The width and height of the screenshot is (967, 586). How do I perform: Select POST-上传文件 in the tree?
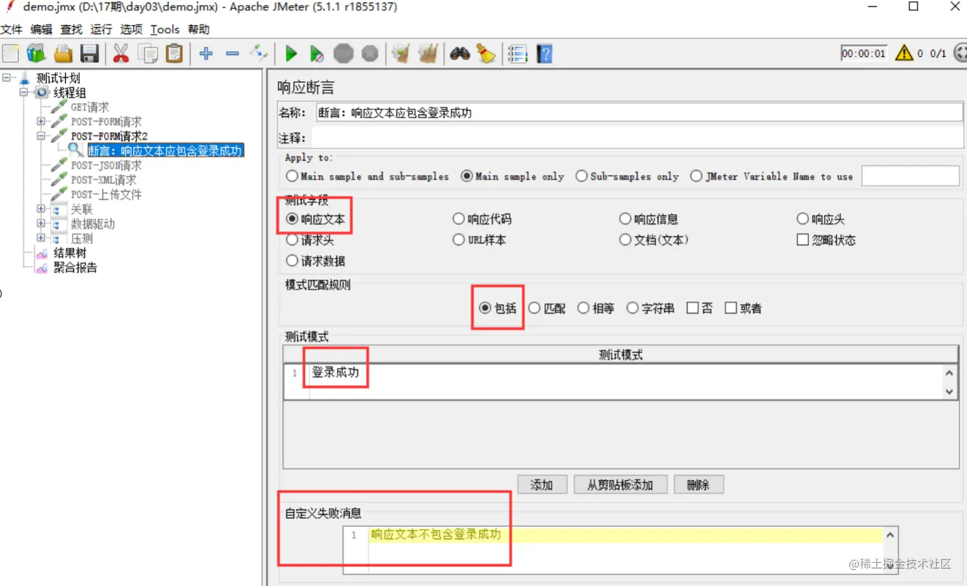[x=106, y=195]
